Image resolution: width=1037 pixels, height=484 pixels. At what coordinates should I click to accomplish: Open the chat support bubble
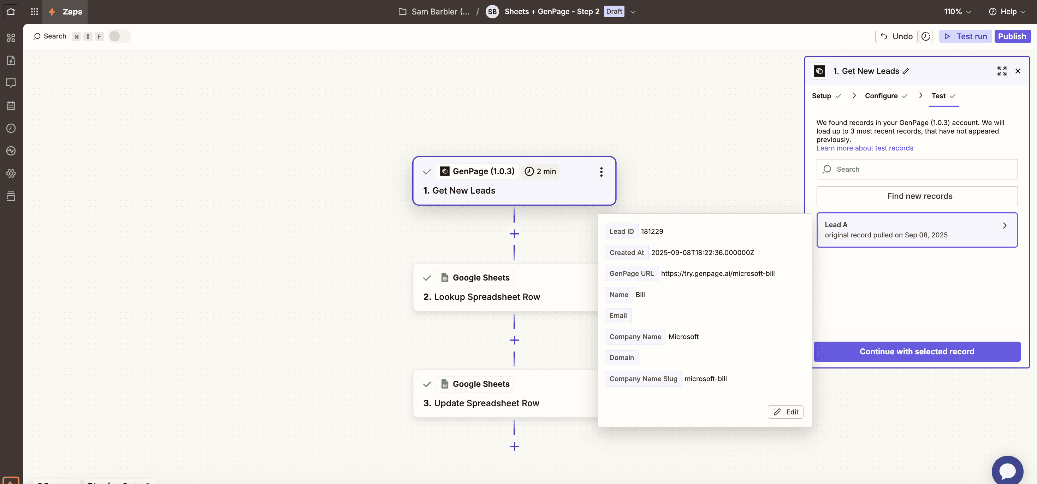1007,470
